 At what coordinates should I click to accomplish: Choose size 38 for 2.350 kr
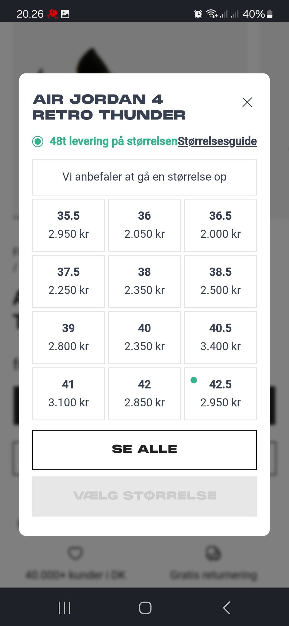(x=144, y=281)
